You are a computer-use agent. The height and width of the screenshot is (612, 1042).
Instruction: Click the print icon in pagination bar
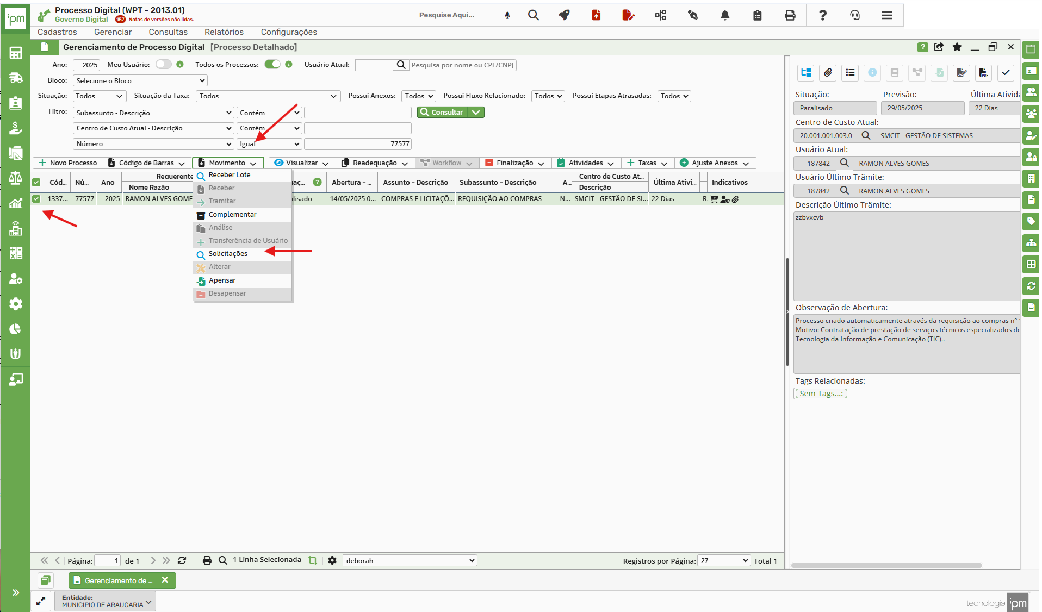[x=207, y=560]
